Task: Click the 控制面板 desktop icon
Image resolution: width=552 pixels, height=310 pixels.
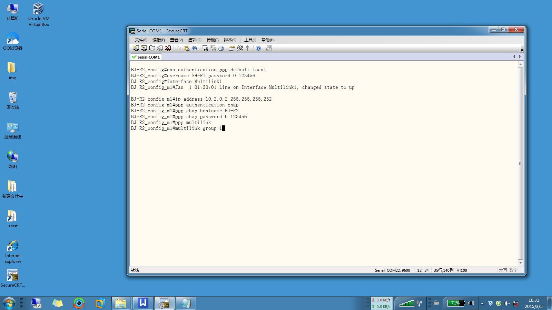Action: pyautogui.click(x=13, y=130)
